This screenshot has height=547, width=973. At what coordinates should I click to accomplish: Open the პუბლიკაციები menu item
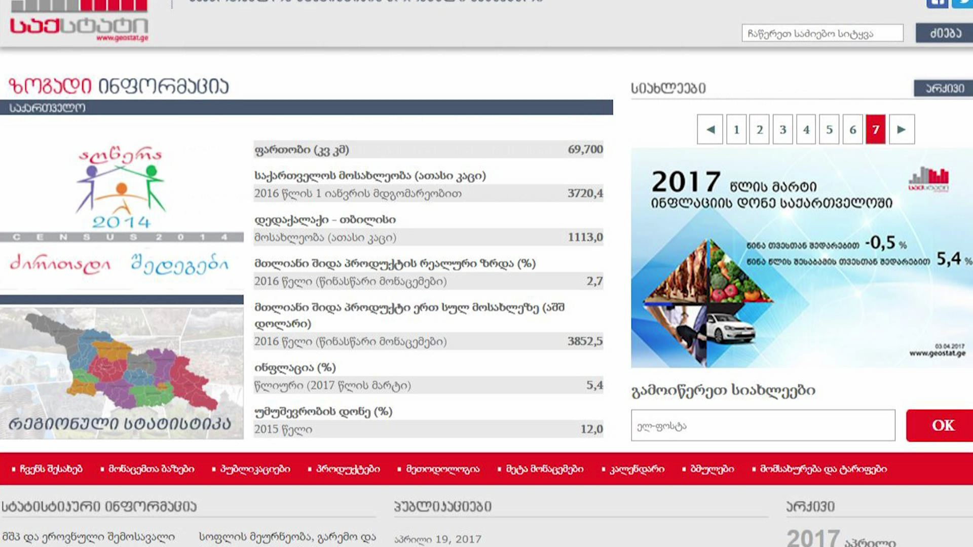pyautogui.click(x=255, y=469)
